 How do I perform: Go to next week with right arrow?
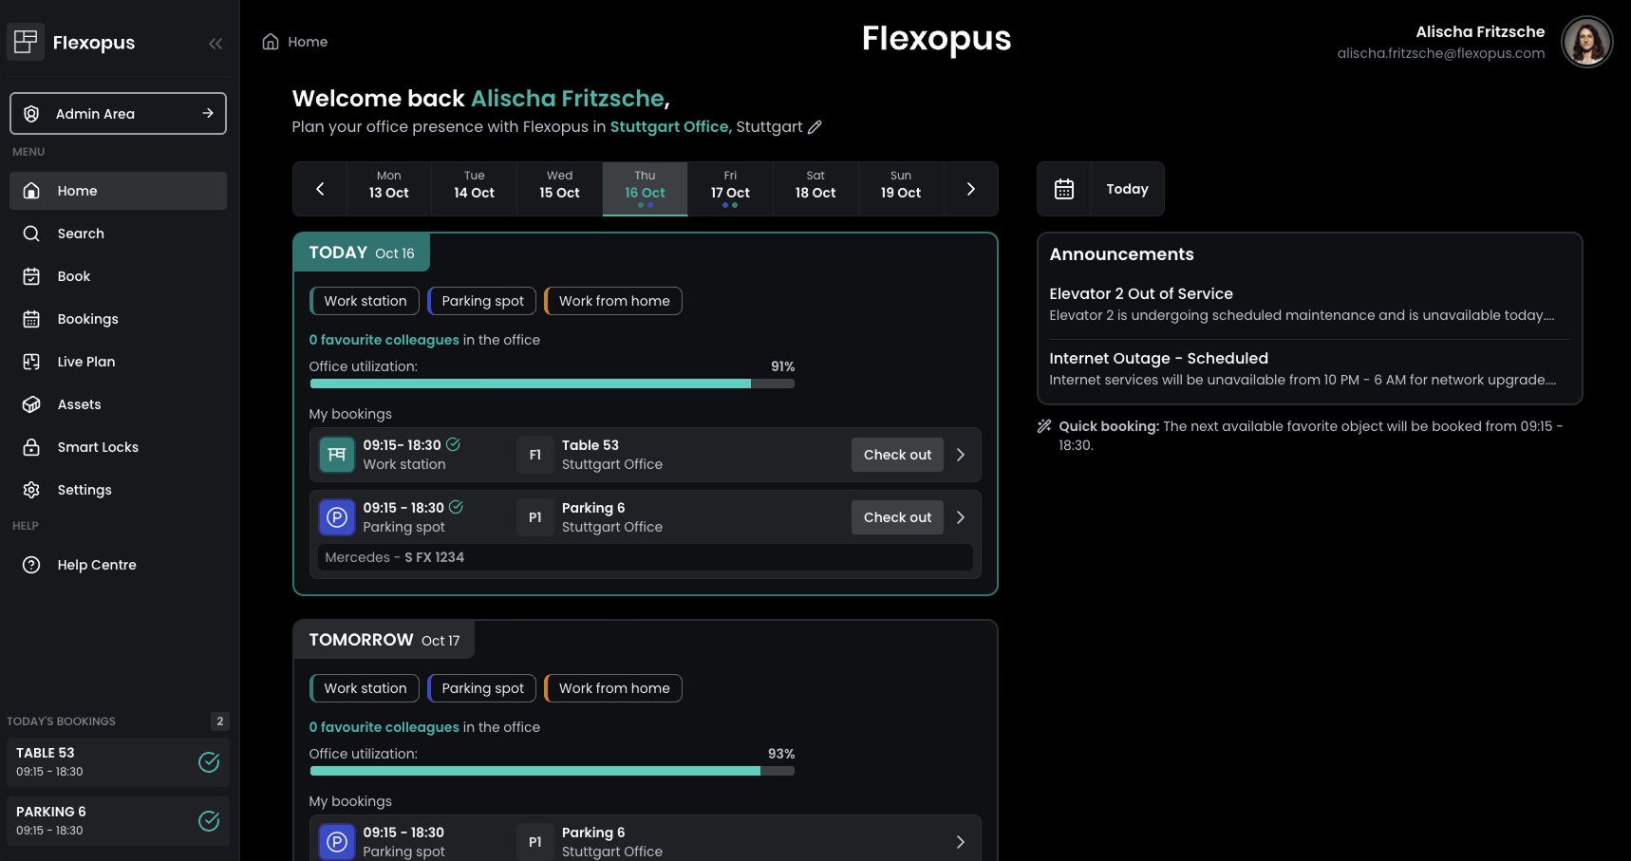tap(970, 189)
